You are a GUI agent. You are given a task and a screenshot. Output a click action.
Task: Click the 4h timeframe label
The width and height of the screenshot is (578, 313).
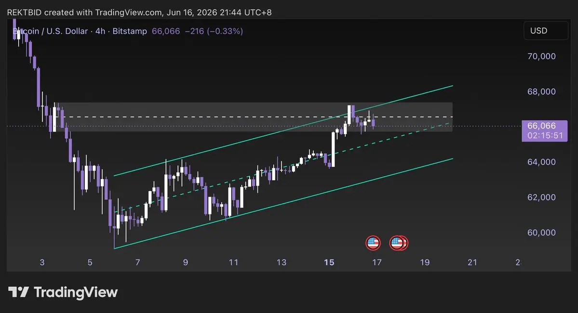click(x=100, y=31)
